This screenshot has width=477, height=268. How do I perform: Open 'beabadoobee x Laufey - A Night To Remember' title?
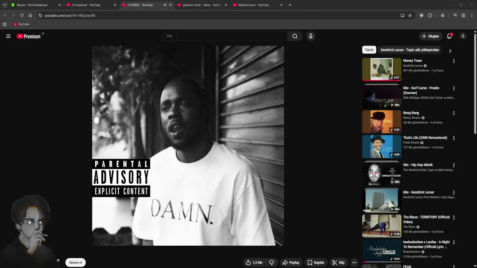click(426, 244)
